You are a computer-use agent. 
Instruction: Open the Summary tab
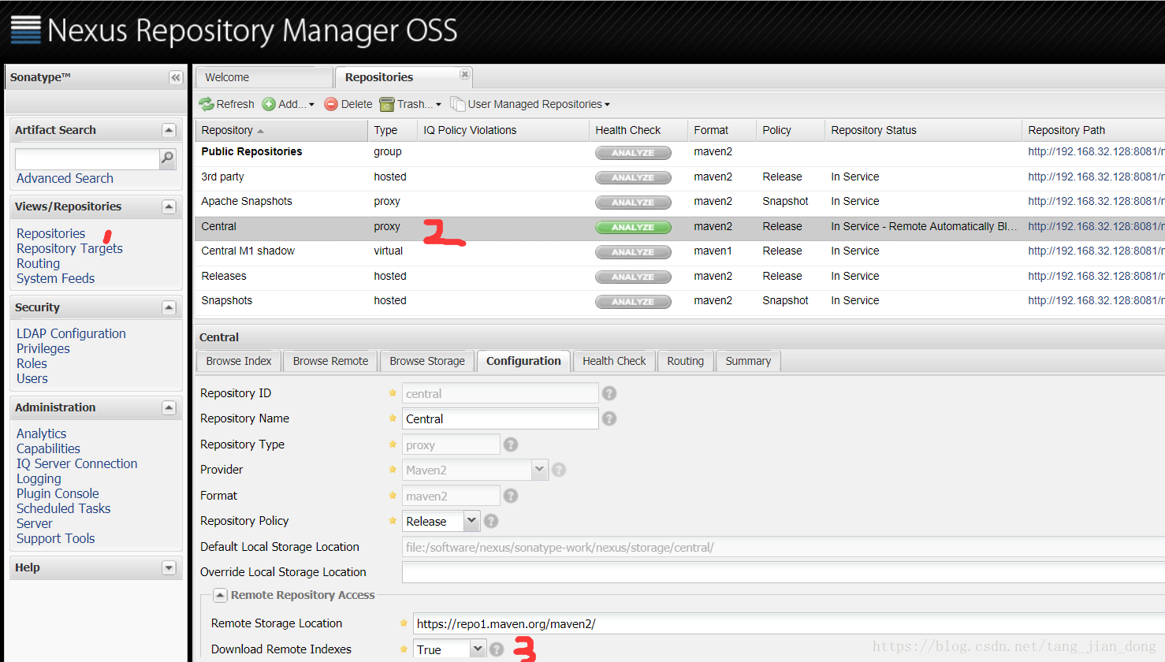click(x=748, y=361)
